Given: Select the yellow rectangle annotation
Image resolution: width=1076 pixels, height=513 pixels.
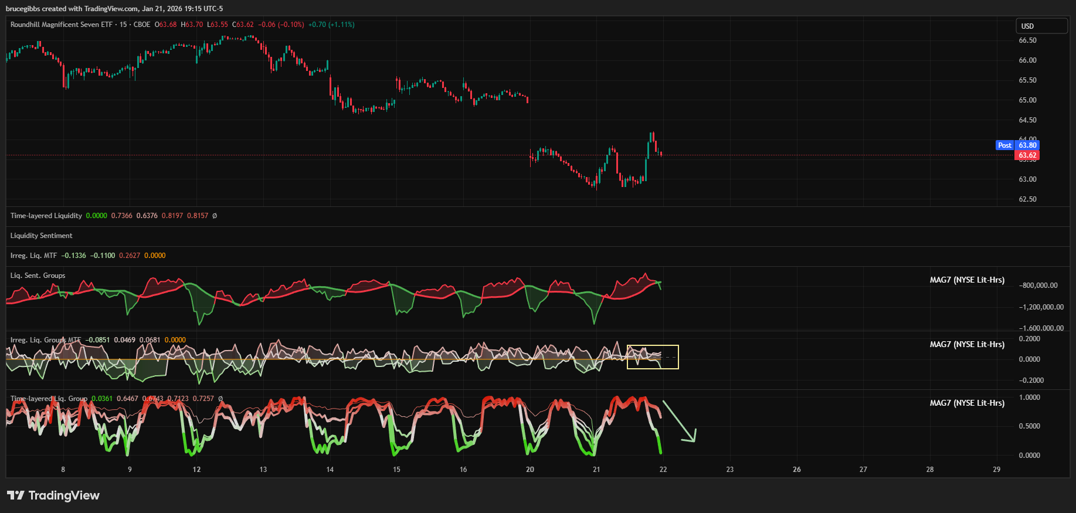Looking at the screenshot, I should point(653,346).
